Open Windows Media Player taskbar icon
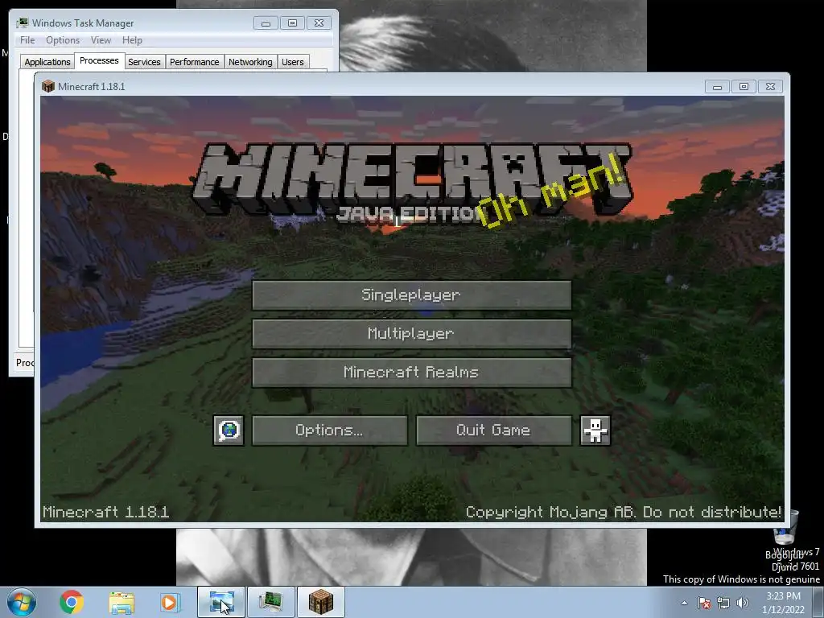 coord(170,602)
